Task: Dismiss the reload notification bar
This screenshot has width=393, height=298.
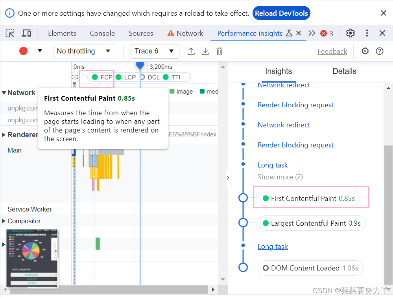Action: pyautogui.click(x=384, y=13)
